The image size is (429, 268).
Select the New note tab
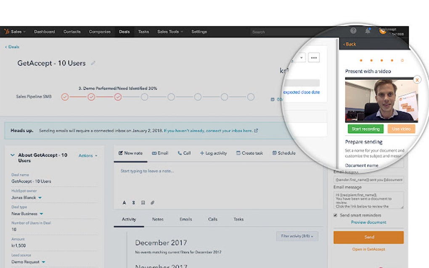click(130, 153)
